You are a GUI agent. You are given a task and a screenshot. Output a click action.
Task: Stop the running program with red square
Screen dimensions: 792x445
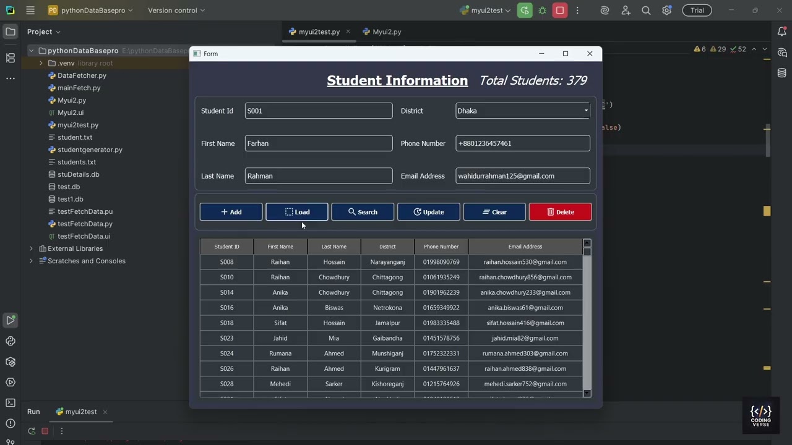tap(560, 11)
